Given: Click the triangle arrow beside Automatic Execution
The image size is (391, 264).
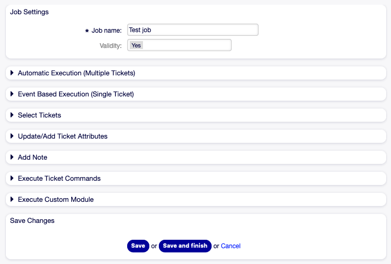Looking at the screenshot, I should click(x=12, y=73).
